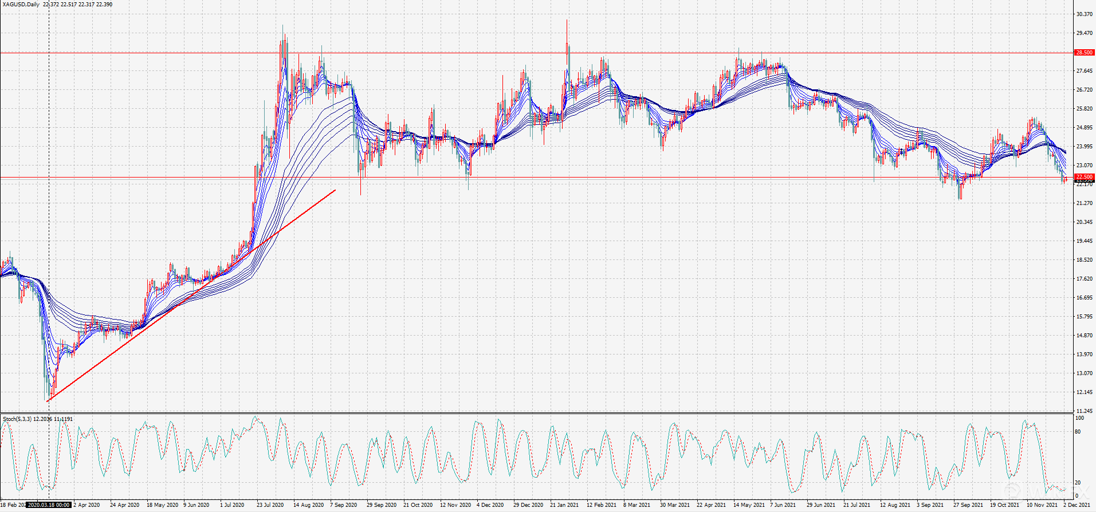Viewport: 1096px width, 512px height.
Task: Select the red 28.500 horizontal resistance line
Action: point(401,53)
